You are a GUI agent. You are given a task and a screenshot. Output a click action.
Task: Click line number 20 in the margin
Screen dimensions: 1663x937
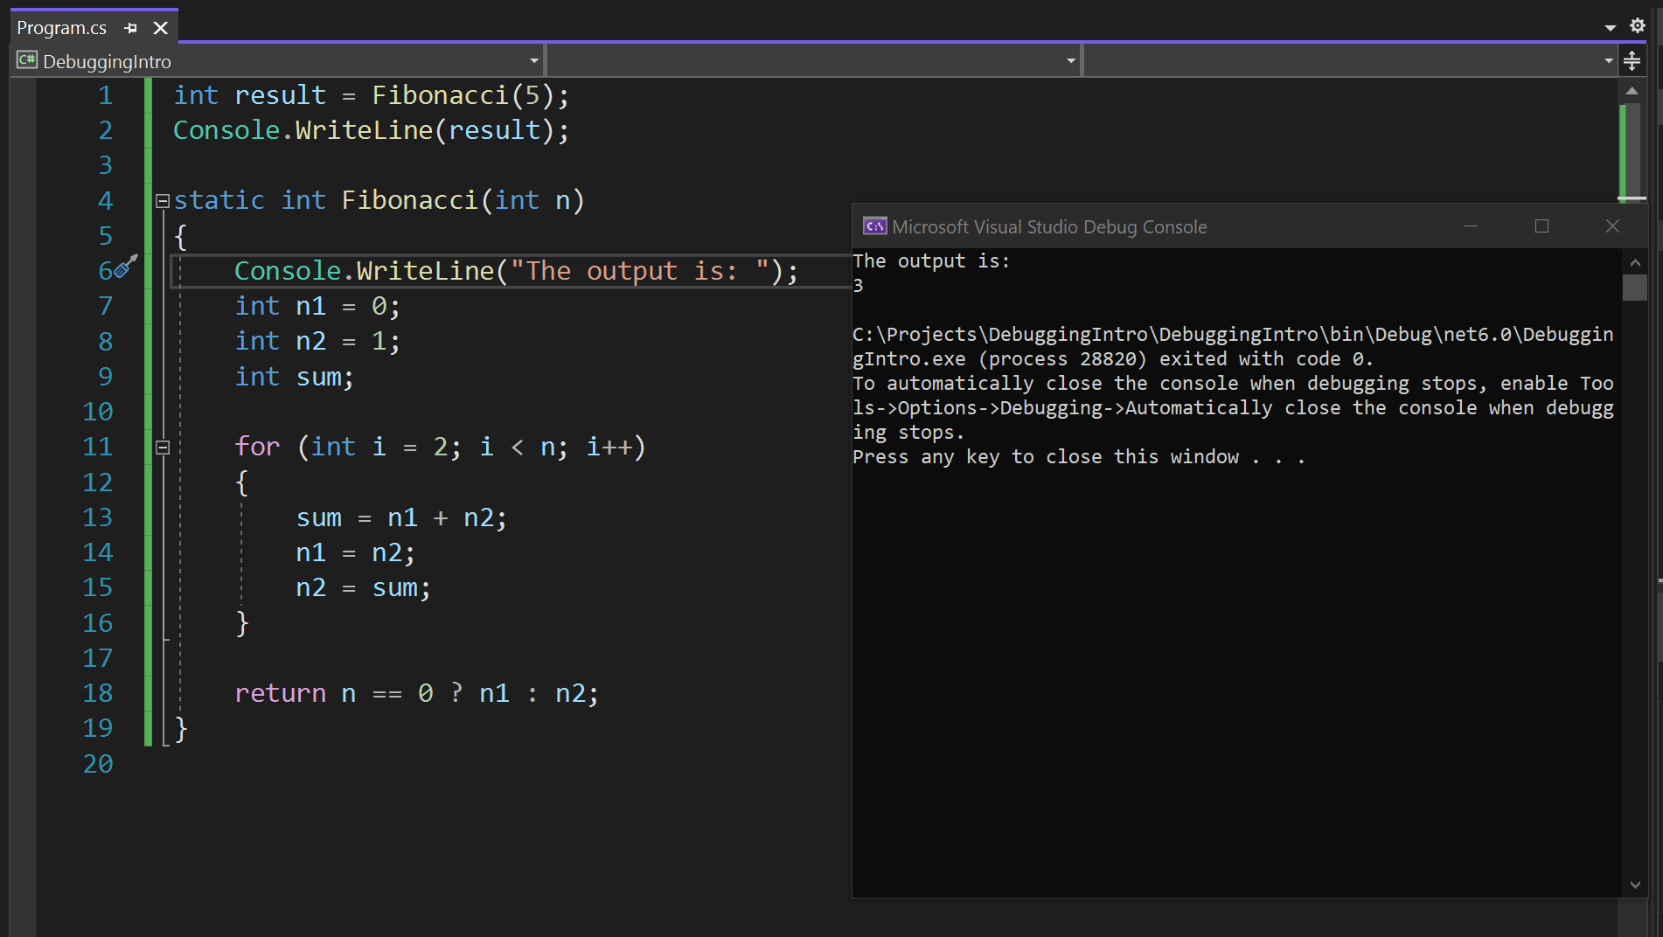click(98, 764)
